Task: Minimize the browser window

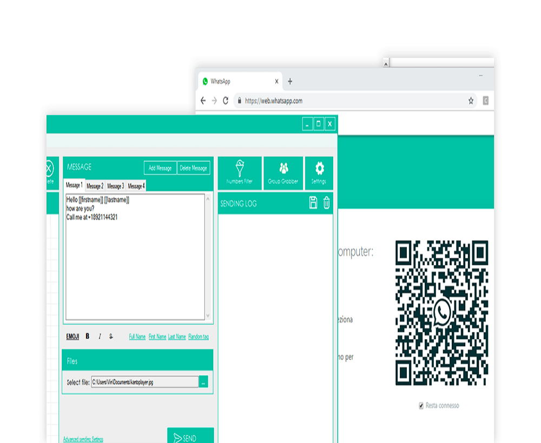Action: coord(480,76)
